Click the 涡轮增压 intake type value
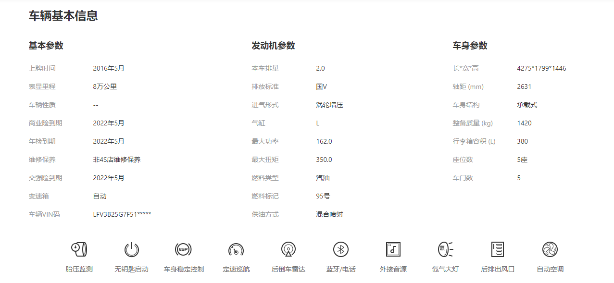 [x=329, y=105]
